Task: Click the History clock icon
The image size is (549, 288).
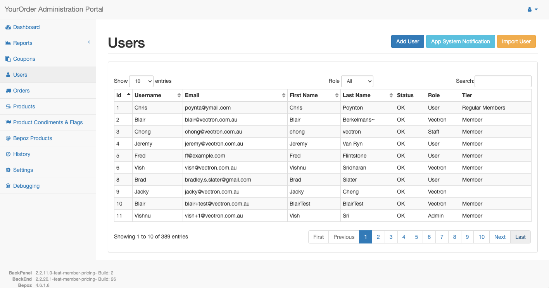Action: [x=8, y=154]
